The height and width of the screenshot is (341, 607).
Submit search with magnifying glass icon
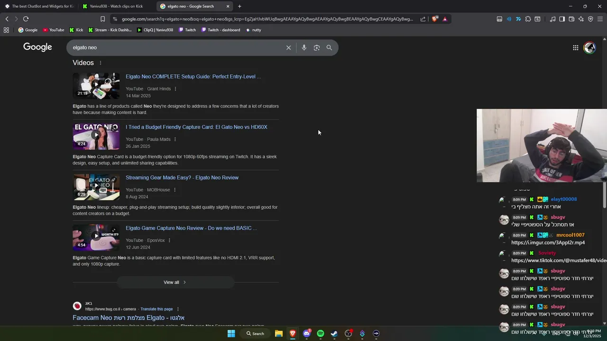pos(329,47)
